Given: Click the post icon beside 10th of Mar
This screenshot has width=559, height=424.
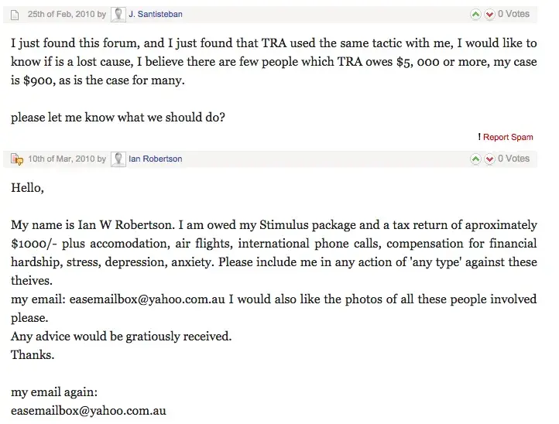Looking at the screenshot, I should coord(16,159).
